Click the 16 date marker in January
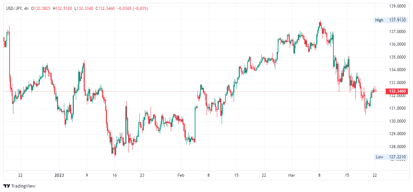This screenshot has height=192, width=413. [x=114, y=175]
